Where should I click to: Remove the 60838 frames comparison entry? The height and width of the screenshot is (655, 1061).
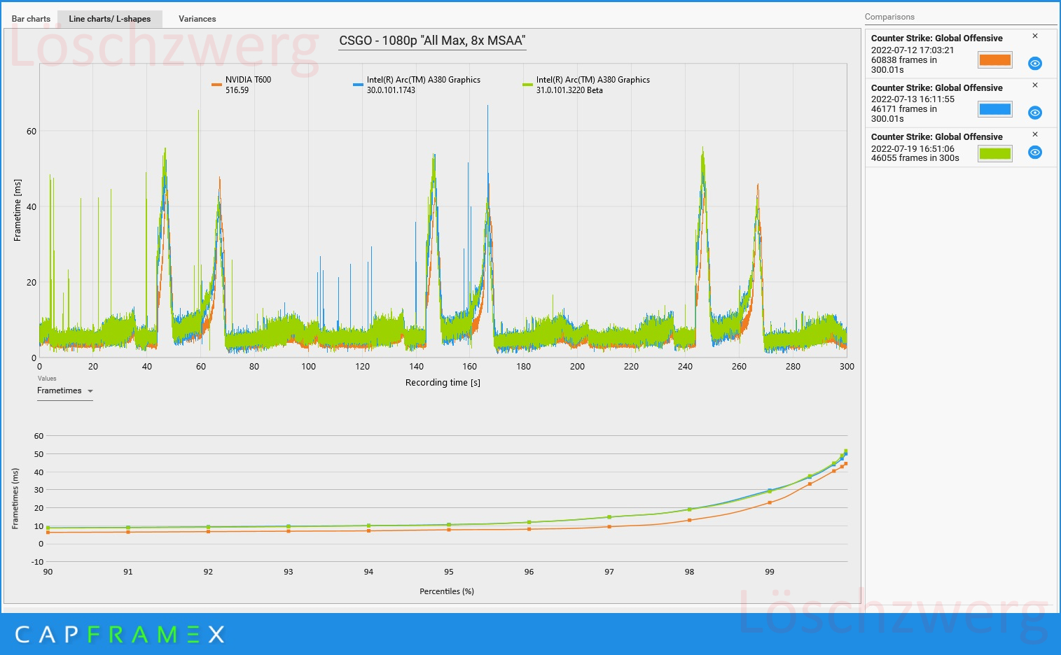(x=1034, y=36)
